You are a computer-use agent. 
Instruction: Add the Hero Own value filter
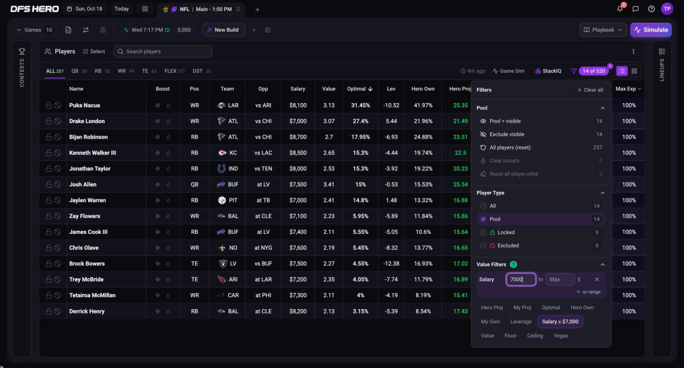tap(582, 308)
